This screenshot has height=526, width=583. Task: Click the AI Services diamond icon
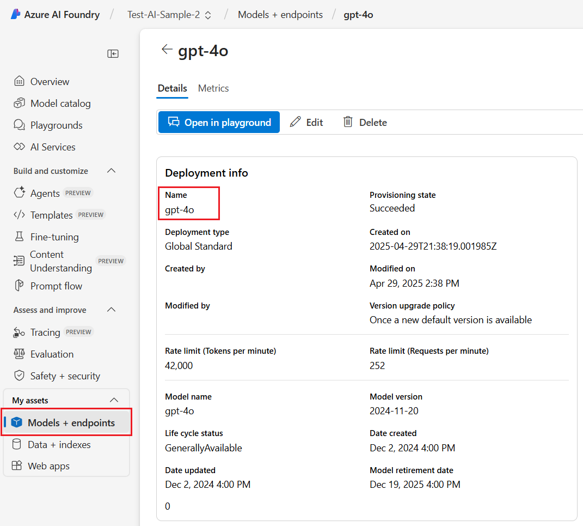pyautogui.click(x=19, y=147)
